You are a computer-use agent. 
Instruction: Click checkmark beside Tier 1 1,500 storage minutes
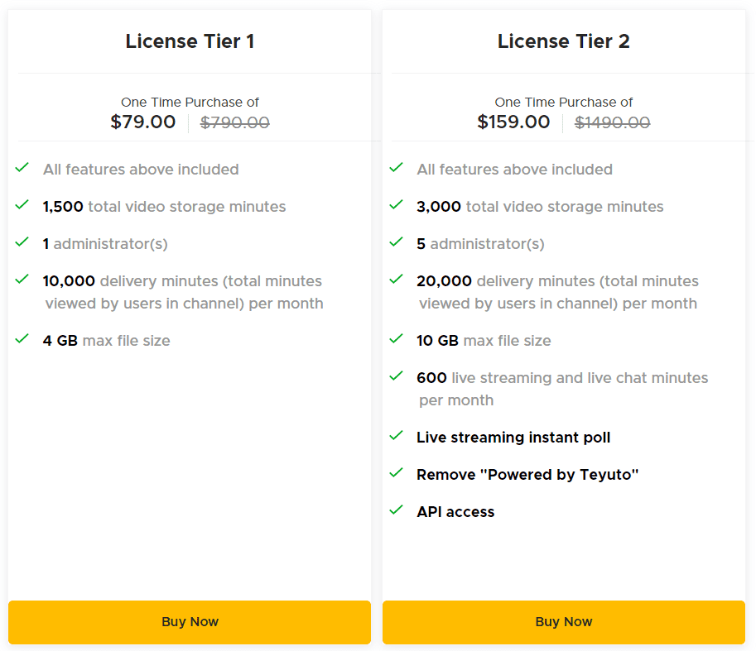[22, 205]
